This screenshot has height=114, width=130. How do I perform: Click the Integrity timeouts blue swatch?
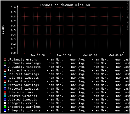5,110
